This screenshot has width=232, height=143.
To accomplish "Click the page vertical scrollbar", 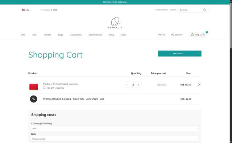I will (231, 26).
